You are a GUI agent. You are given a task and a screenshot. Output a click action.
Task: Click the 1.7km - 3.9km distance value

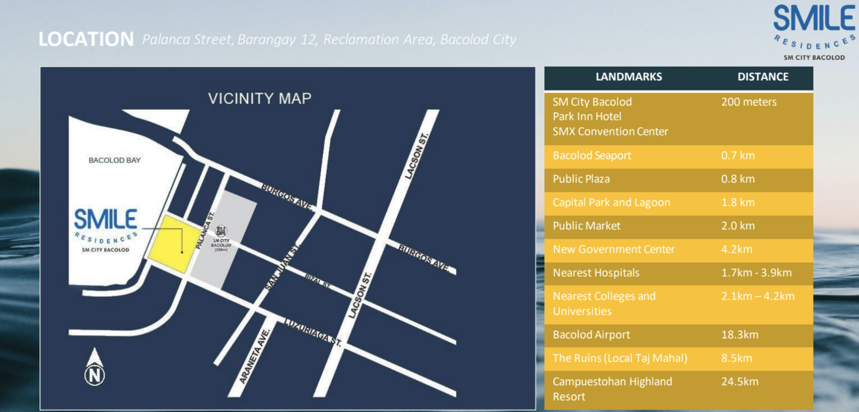[x=756, y=273]
